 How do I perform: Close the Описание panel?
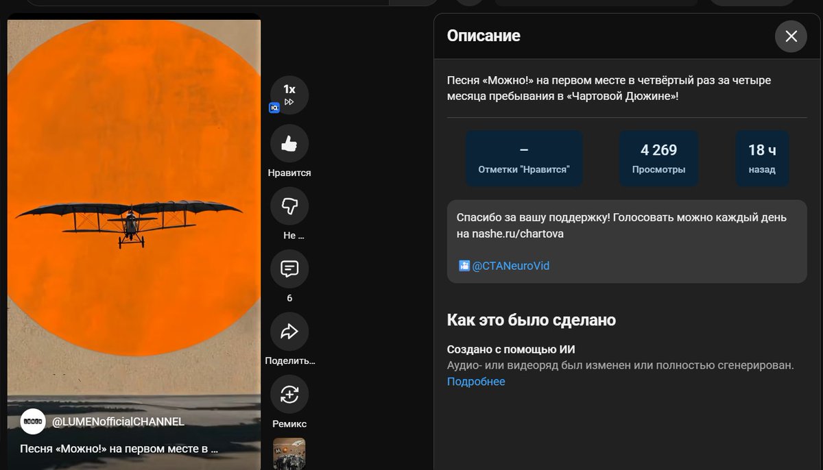(791, 36)
